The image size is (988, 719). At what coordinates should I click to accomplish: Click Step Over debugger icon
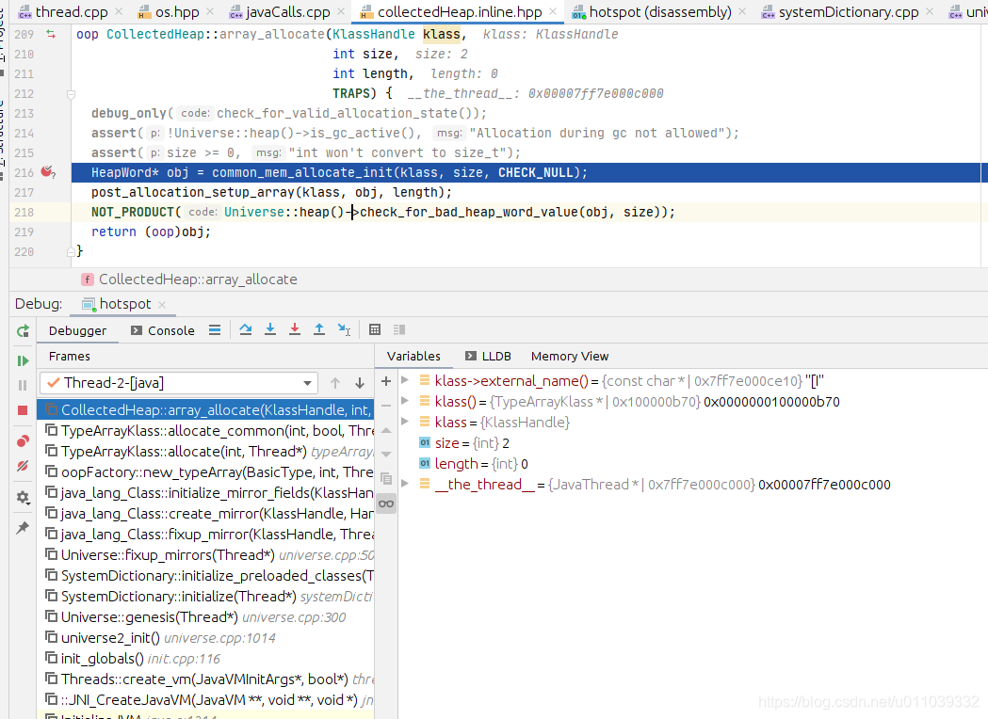click(246, 329)
